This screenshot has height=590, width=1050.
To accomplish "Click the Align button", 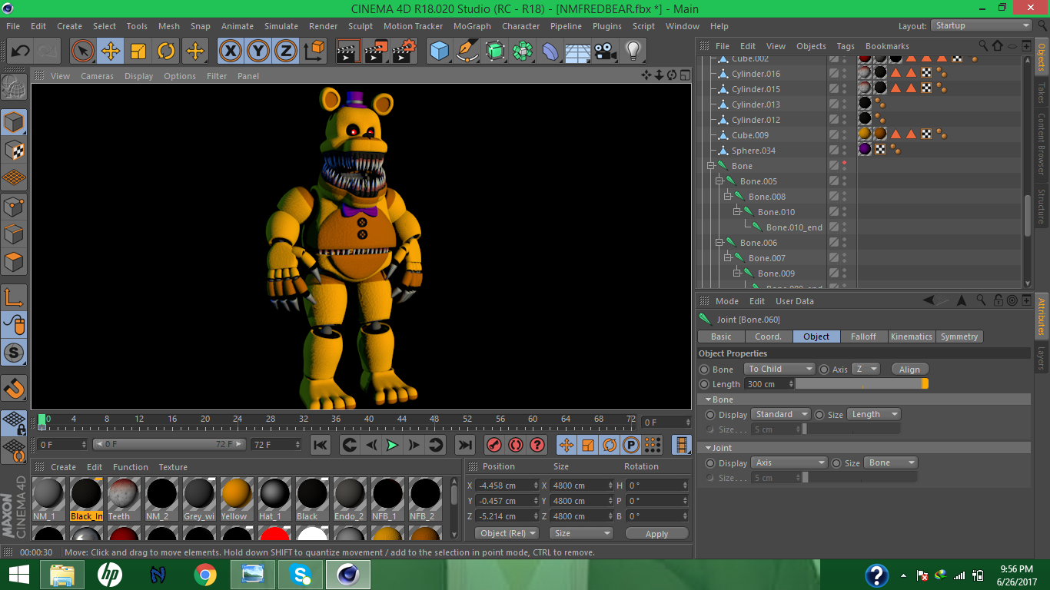I will (x=909, y=370).
